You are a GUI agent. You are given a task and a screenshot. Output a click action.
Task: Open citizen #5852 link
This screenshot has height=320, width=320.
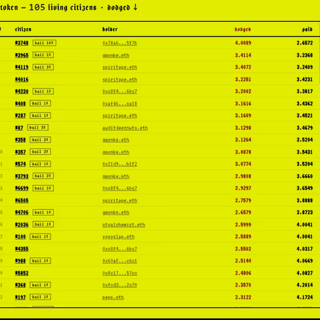pos(22,273)
